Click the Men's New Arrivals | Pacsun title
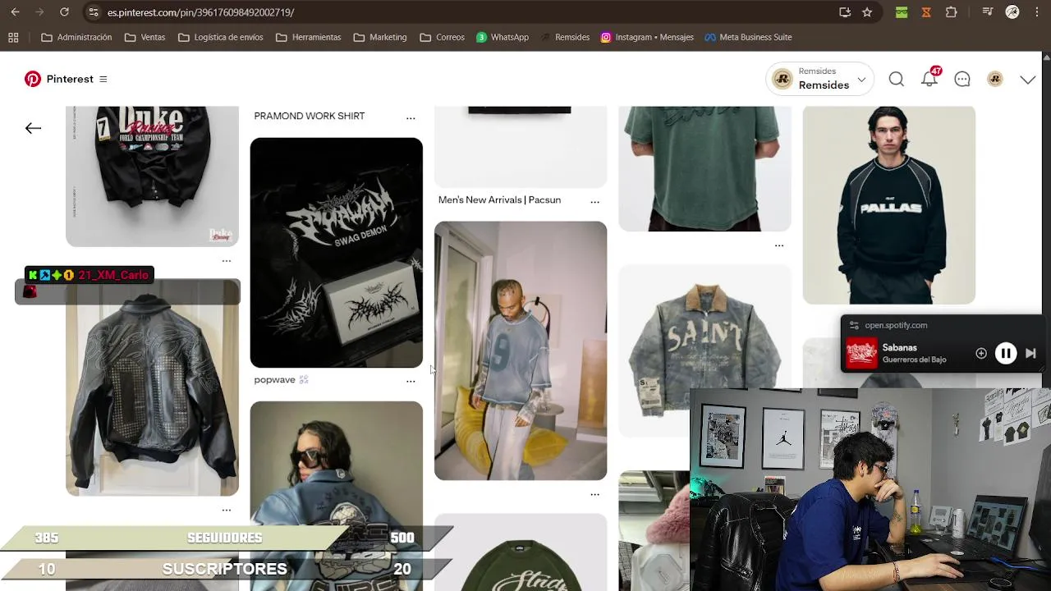The image size is (1051, 591). point(499,199)
